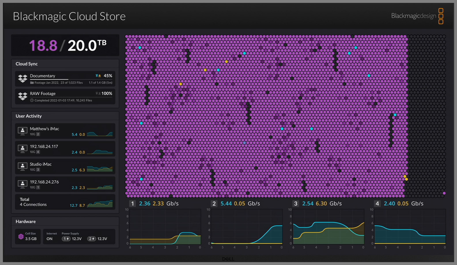Open the port 4 throughput graph
This screenshot has width=457, height=265.
click(x=410, y=227)
